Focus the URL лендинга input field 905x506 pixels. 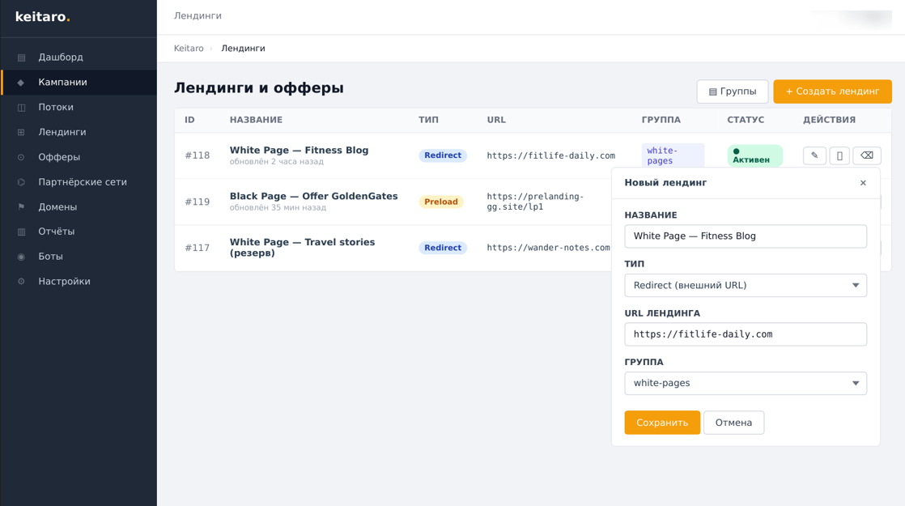pyautogui.click(x=745, y=334)
